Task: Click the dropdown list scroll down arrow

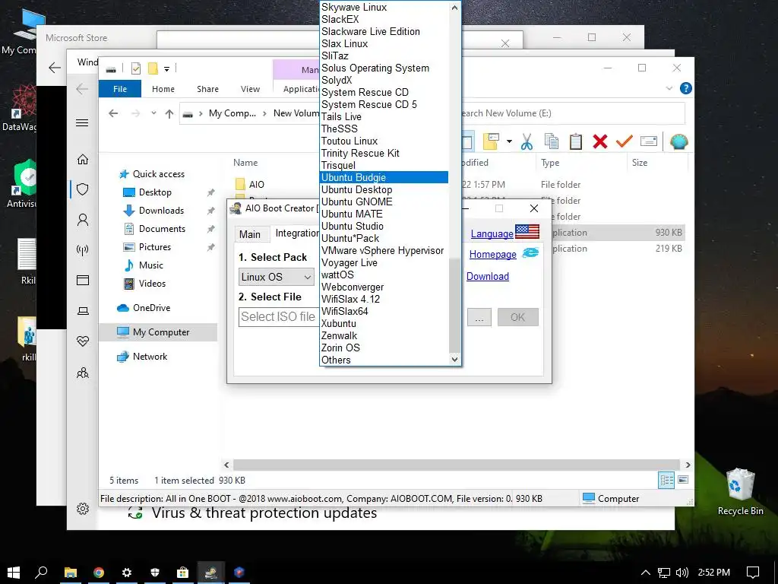Action: click(454, 359)
